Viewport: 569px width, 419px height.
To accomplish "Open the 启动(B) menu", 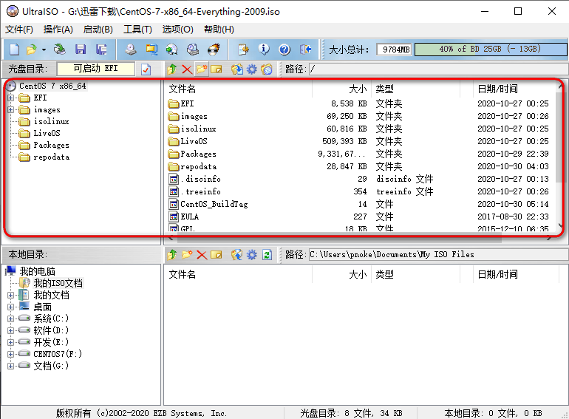I will [98, 30].
